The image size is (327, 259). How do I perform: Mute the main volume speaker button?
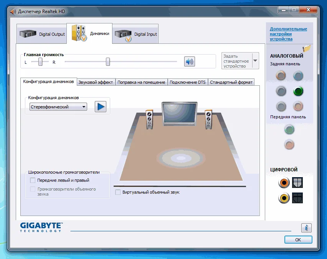tap(189, 61)
